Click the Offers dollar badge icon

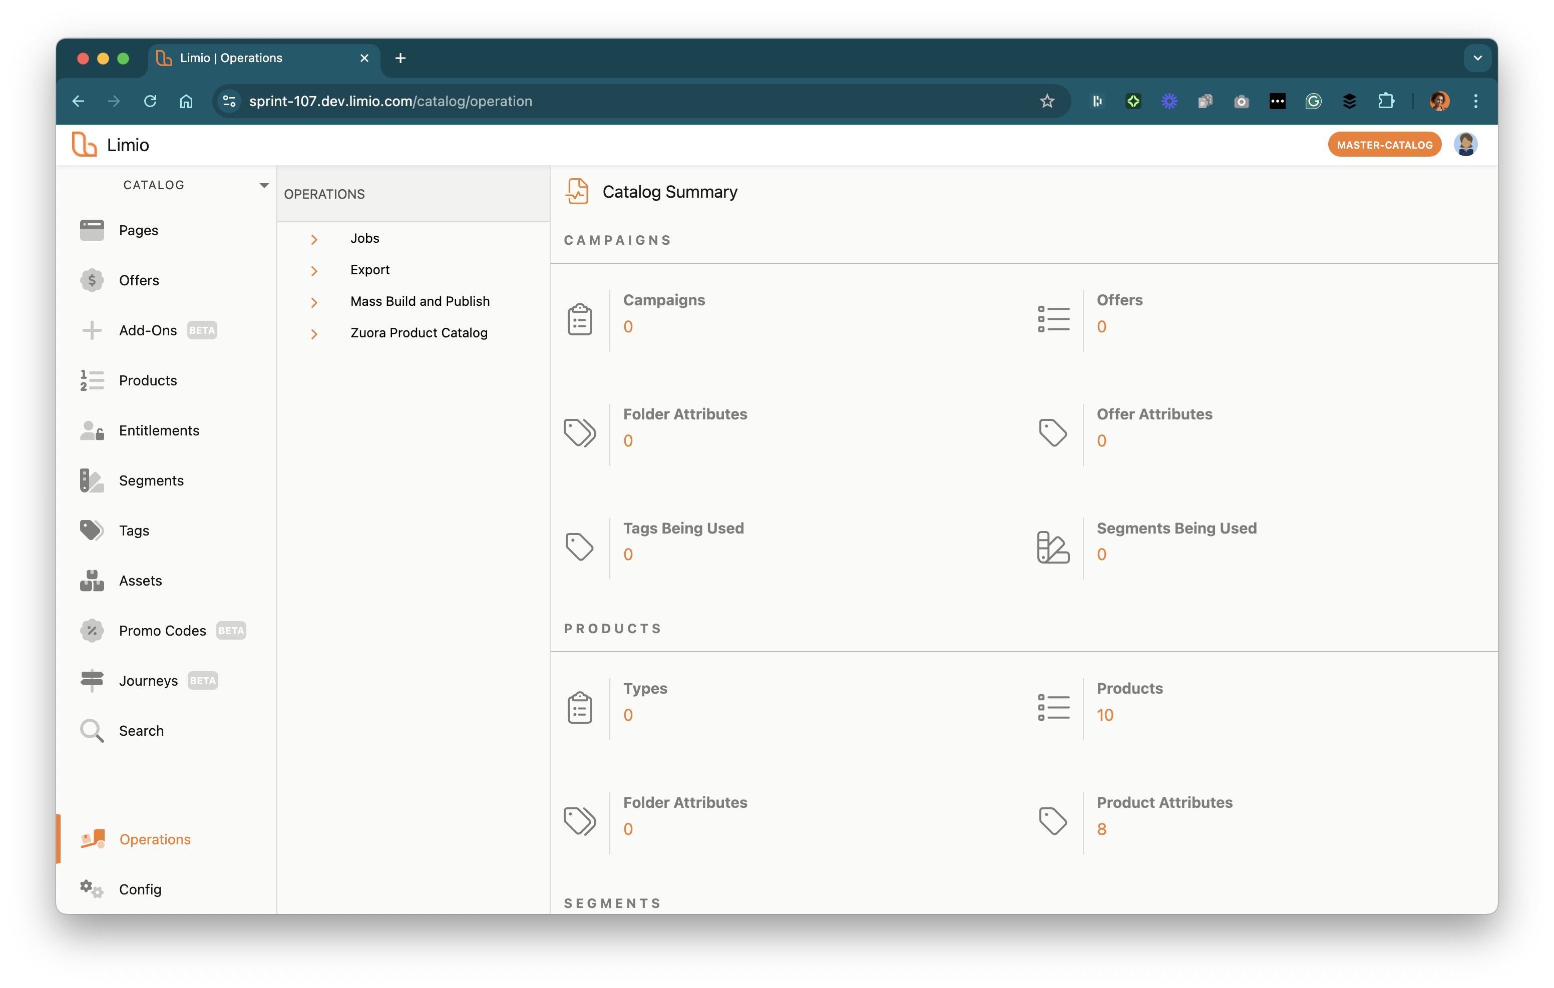click(92, 280)
